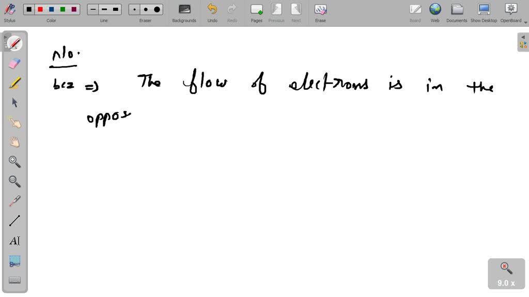Open the Documents mode
This screenshot has height=297, width=529.
pyautogui.click(x=457, y=13)
